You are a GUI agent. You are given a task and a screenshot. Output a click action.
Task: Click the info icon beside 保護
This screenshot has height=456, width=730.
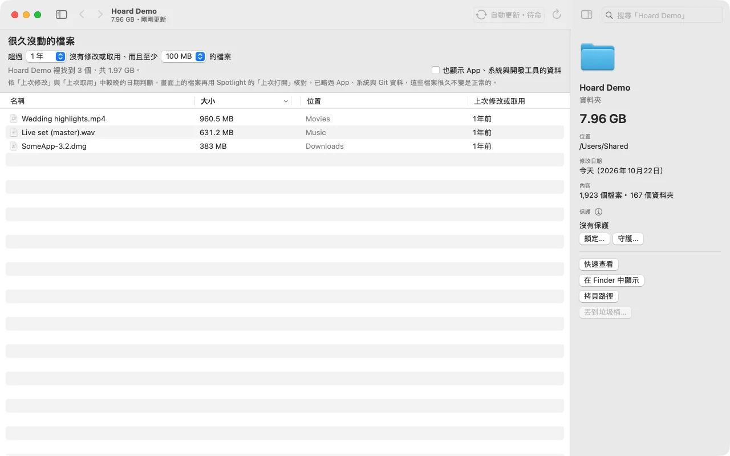[598, 211]
